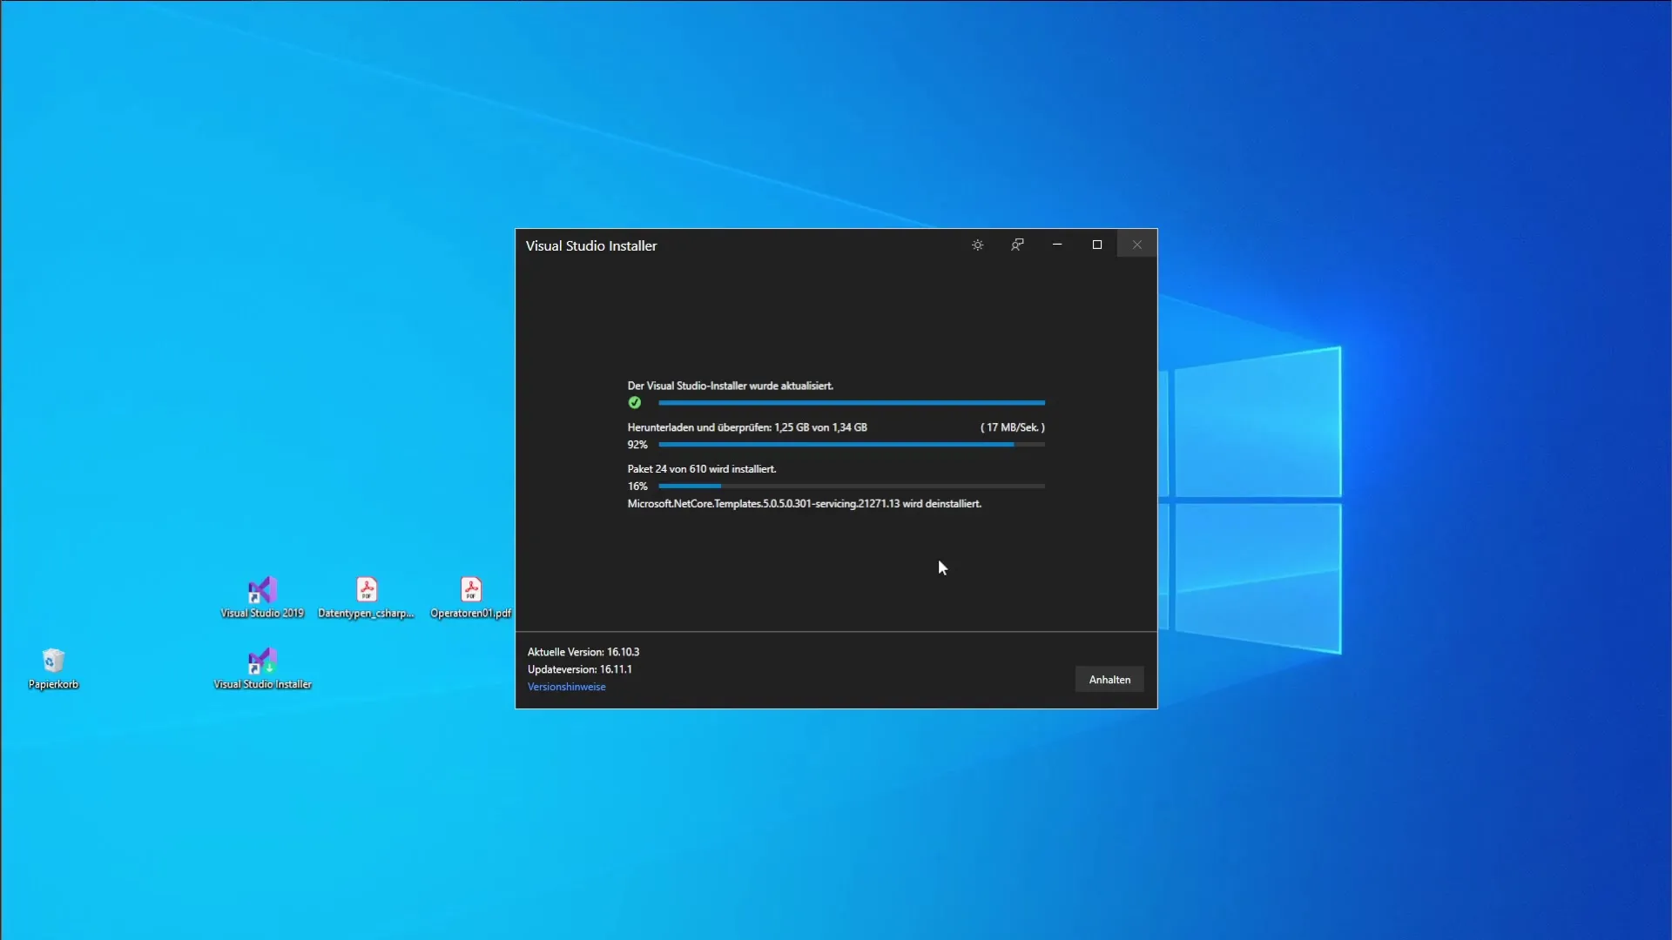Screen dimensions: 1672x940
Task: Open the Versionshinweise release notes link
Action: (566, 687)
